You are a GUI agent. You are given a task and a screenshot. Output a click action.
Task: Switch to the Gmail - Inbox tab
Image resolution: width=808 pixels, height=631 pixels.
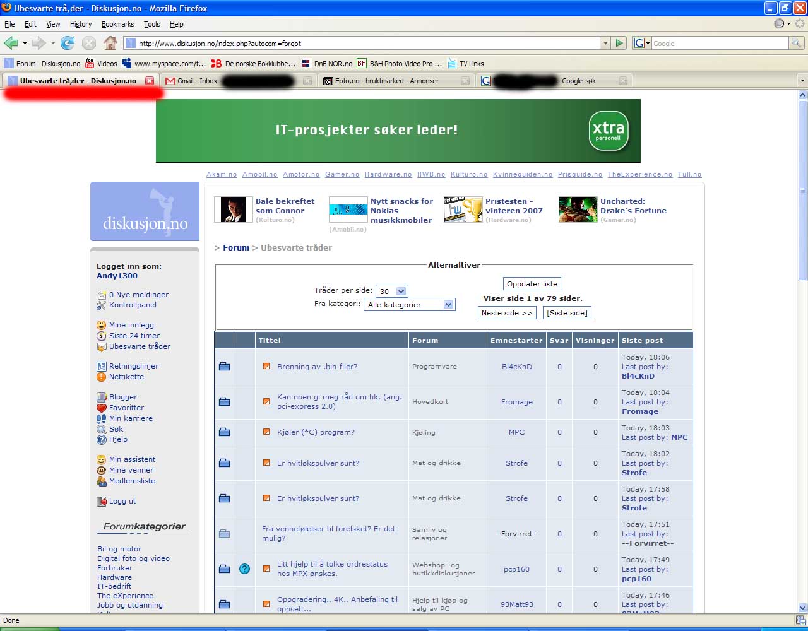coord(237,81)
